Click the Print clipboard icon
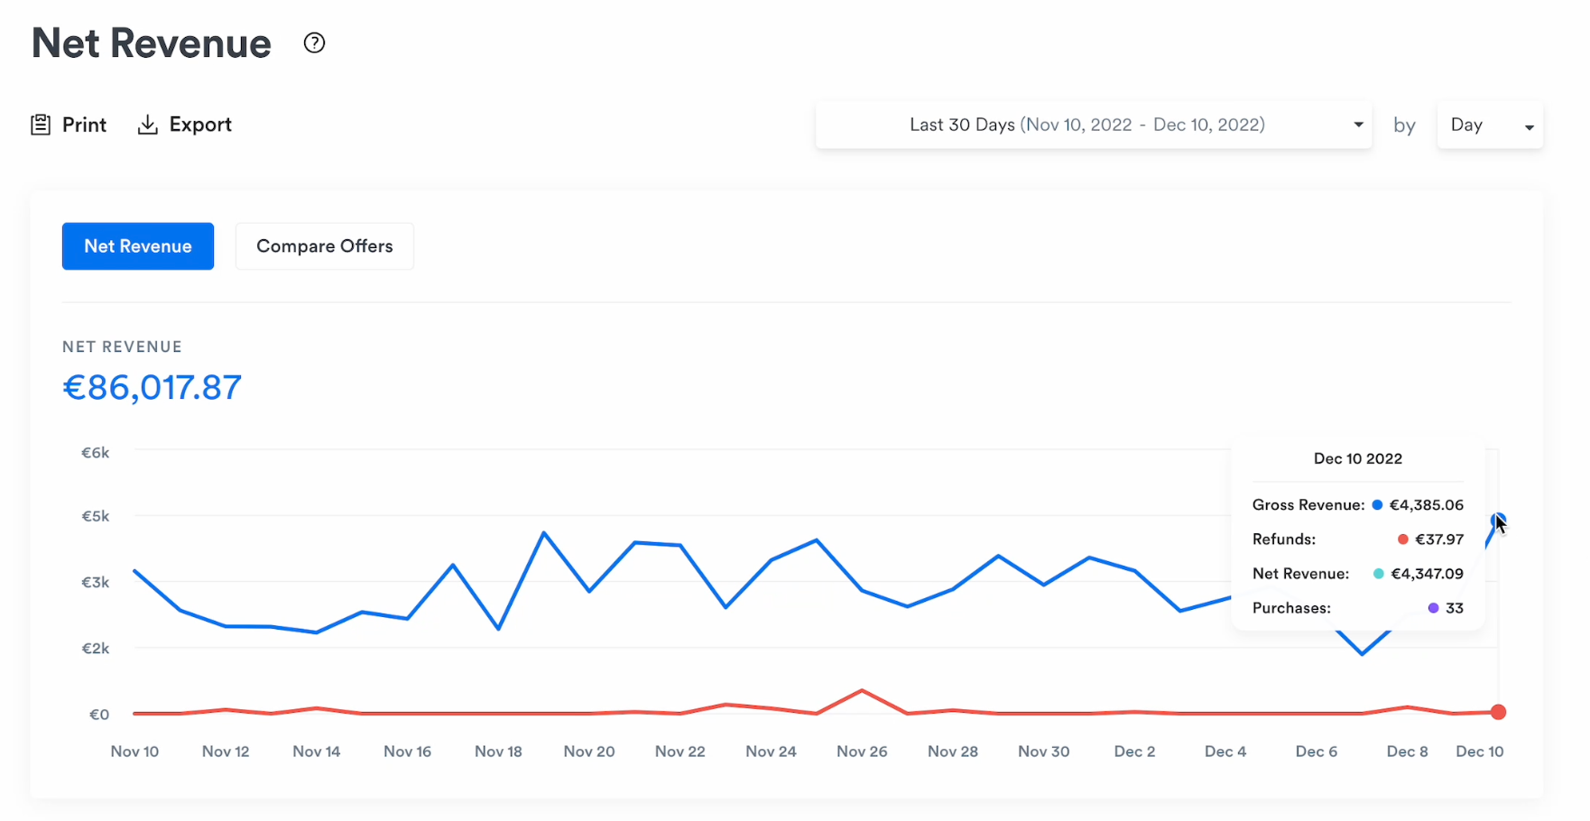The height and width of the screenshot is (821, 1590). click(41, 125)
